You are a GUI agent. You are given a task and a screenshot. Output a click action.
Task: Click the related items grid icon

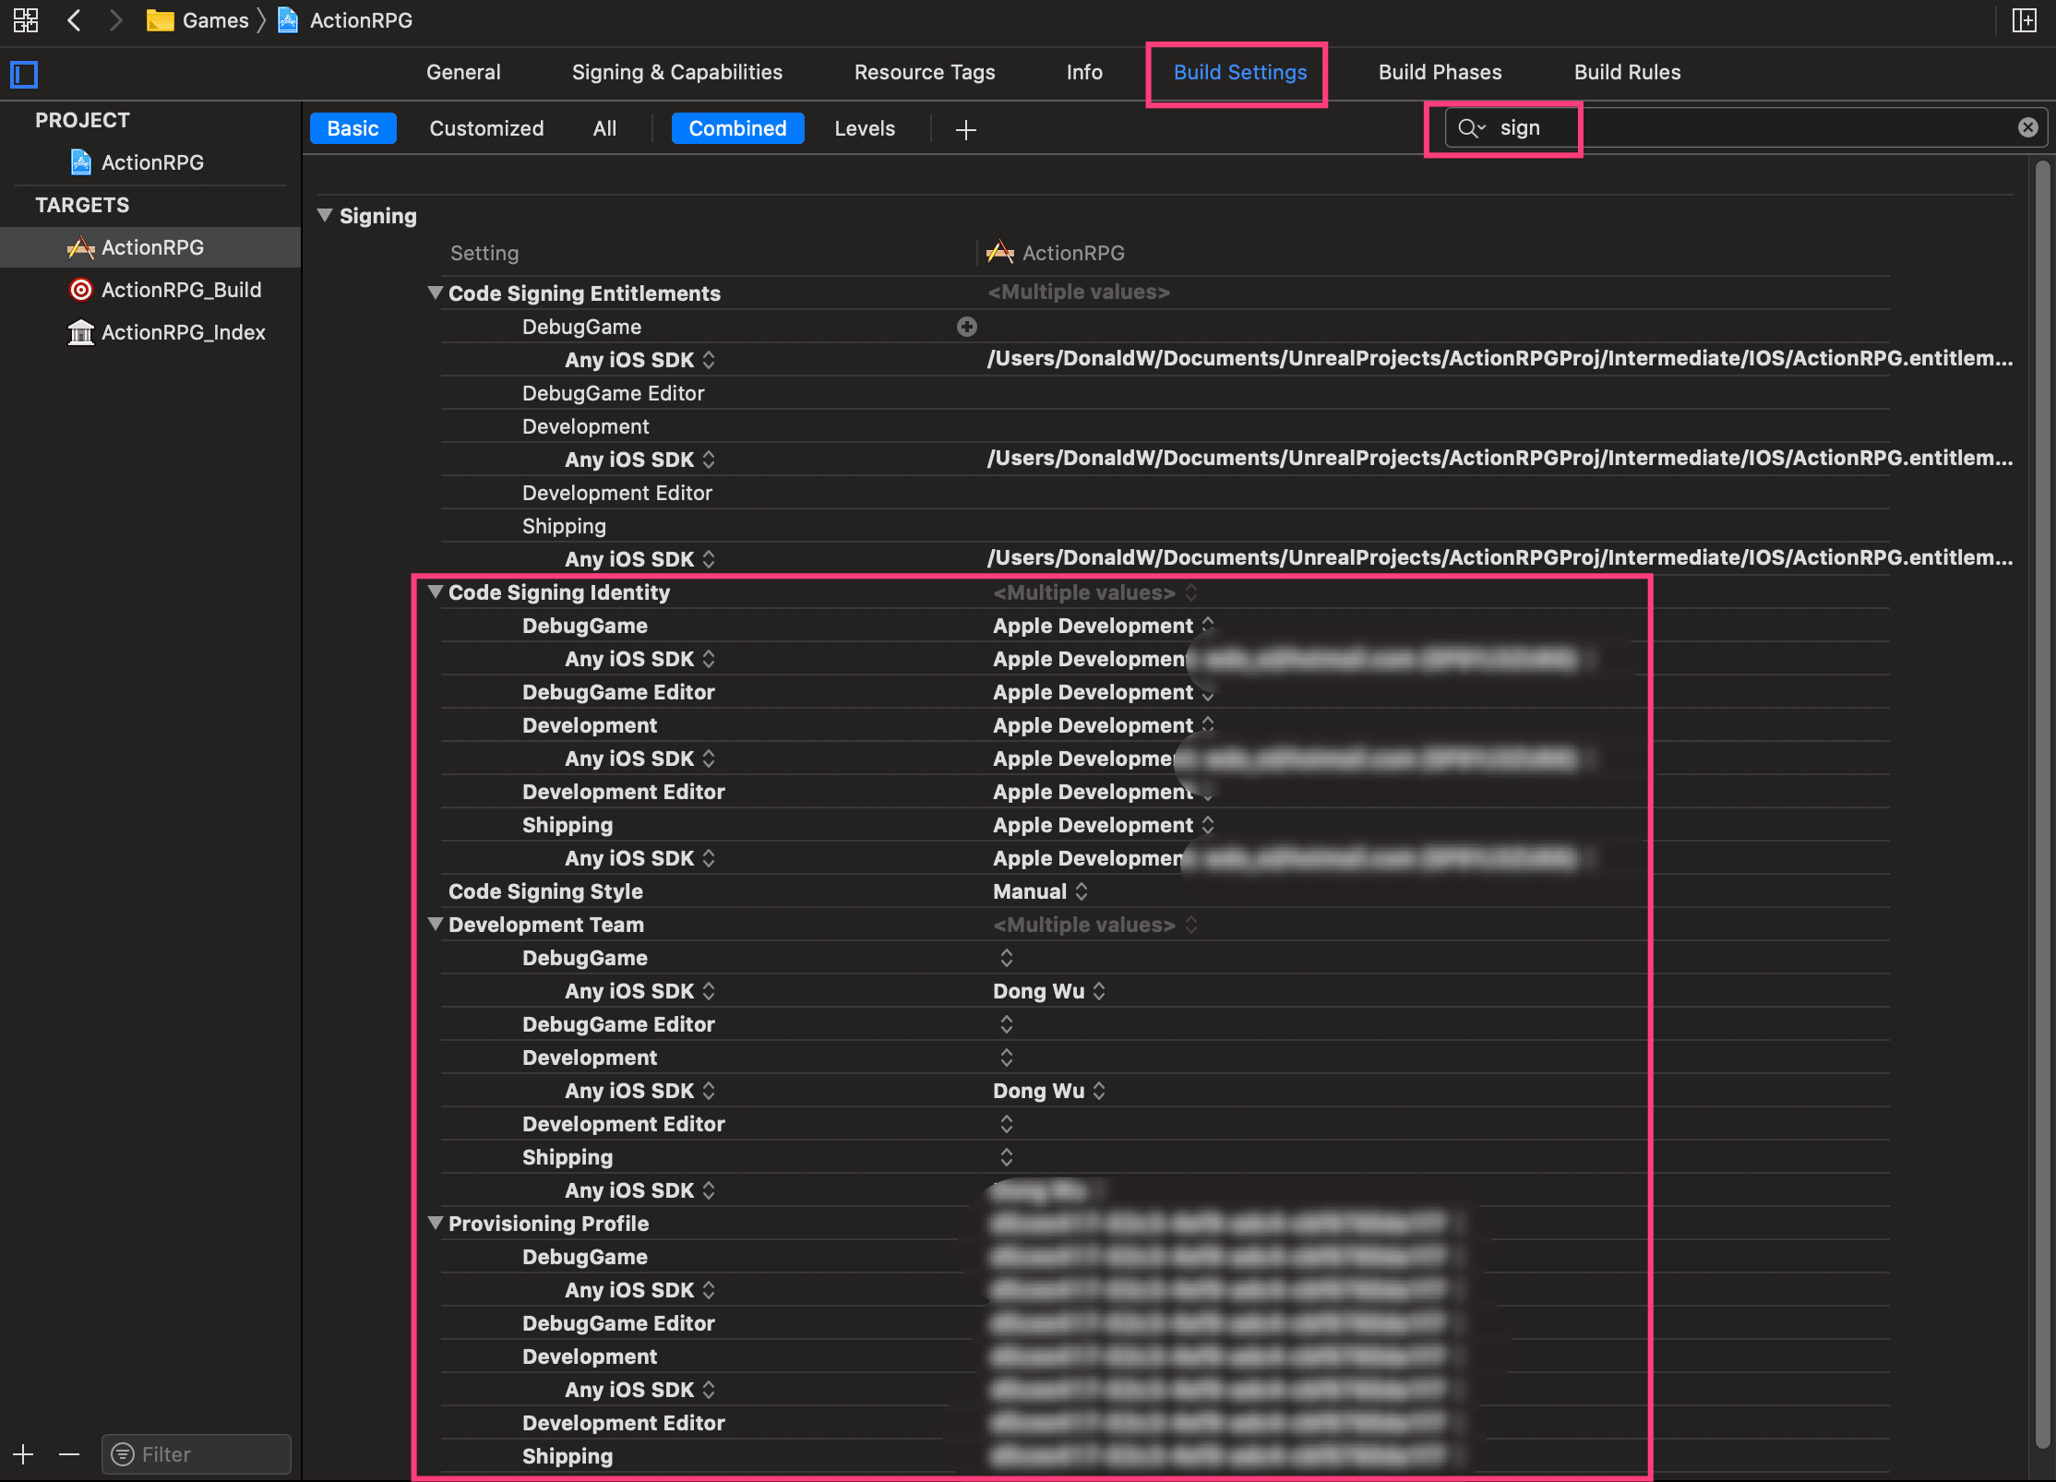tap(26, 20)
